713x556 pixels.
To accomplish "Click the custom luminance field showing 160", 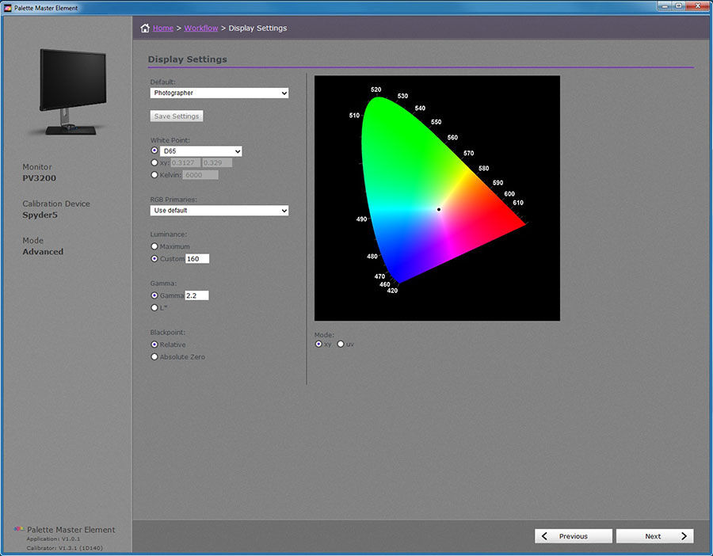I will coord(197,259).
